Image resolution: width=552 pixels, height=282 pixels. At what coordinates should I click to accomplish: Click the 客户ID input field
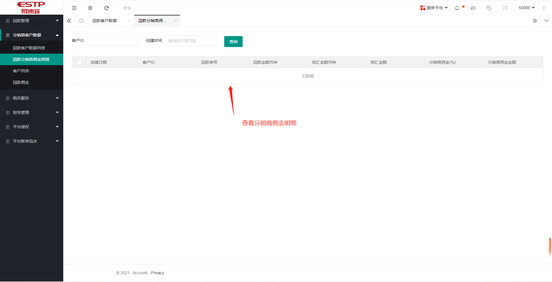pyautogui.click(x=113, y=40)
